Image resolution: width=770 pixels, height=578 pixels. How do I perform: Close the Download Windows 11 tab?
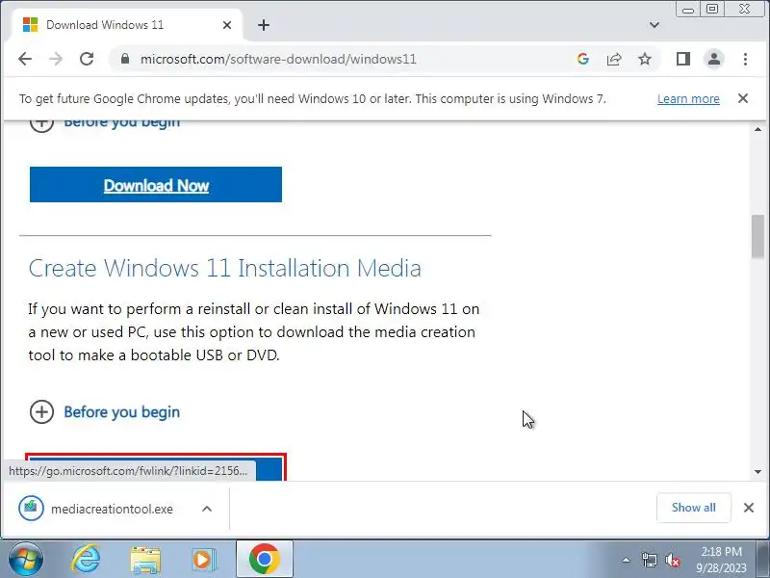[227, 25]
